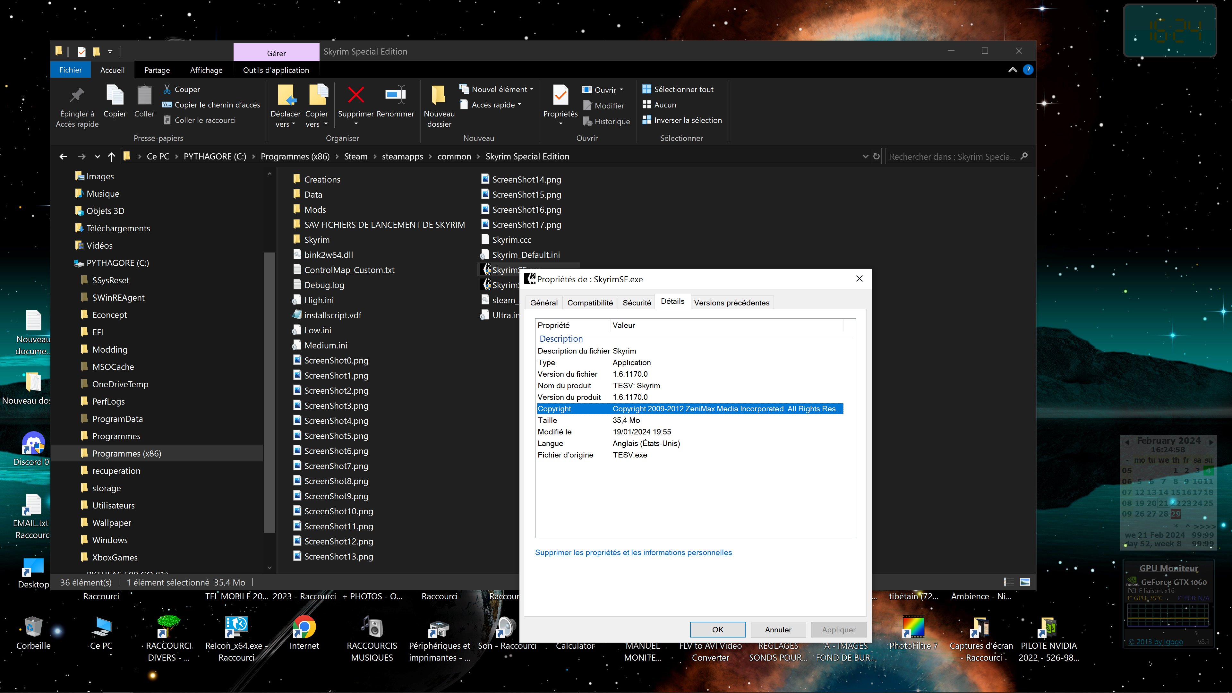Click Inverser la sélection
This screenshot has height=693, width=1232.
pyautogui.click(x=682, y=120)
